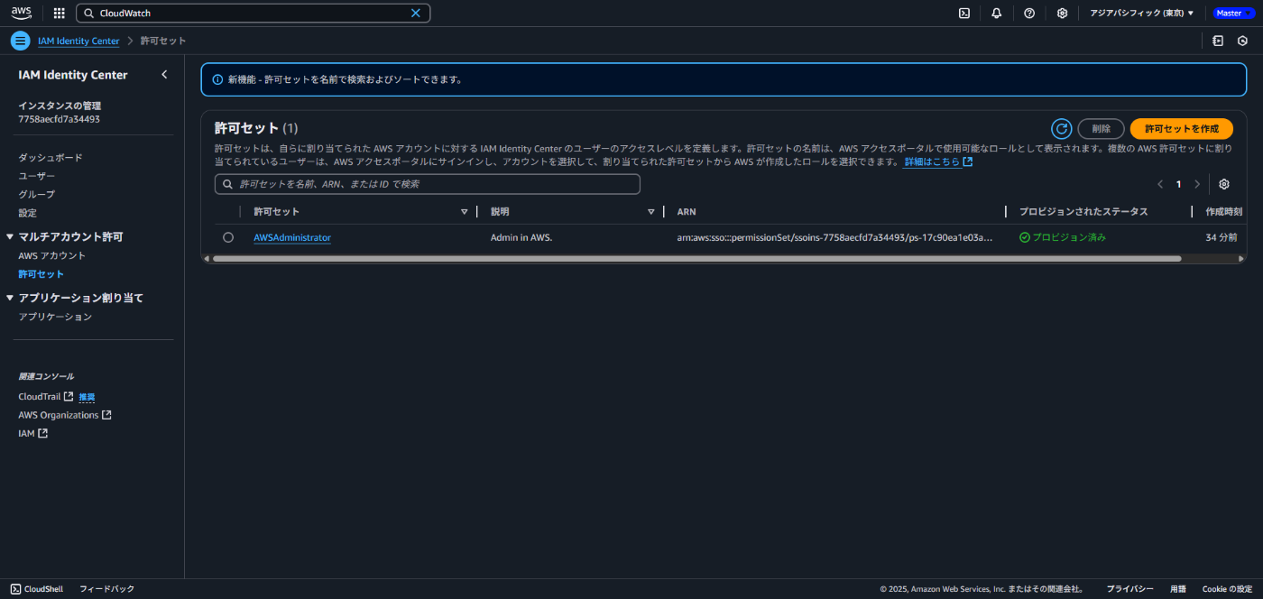Open 用語 footer link
Viewport: 1263px width, 599px height.
1178,589
